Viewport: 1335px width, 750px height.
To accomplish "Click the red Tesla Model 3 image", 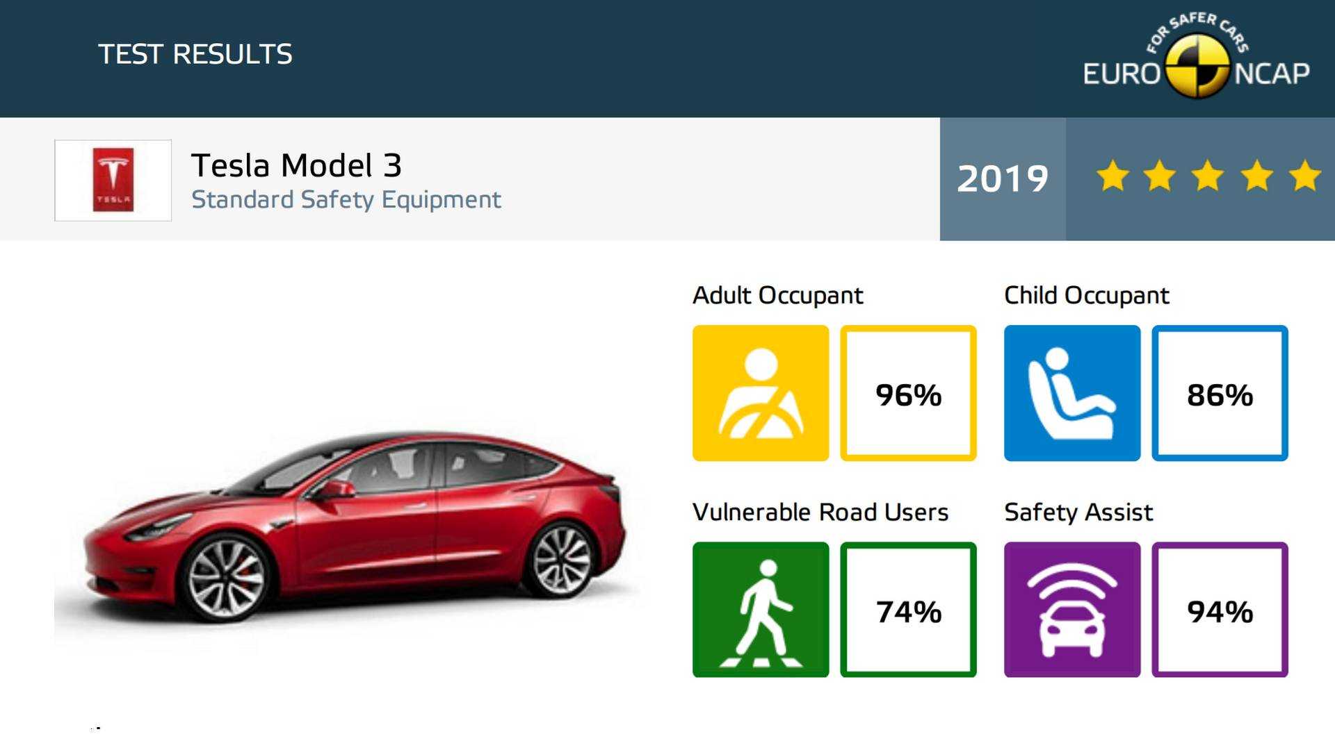I will coord(355,528).
